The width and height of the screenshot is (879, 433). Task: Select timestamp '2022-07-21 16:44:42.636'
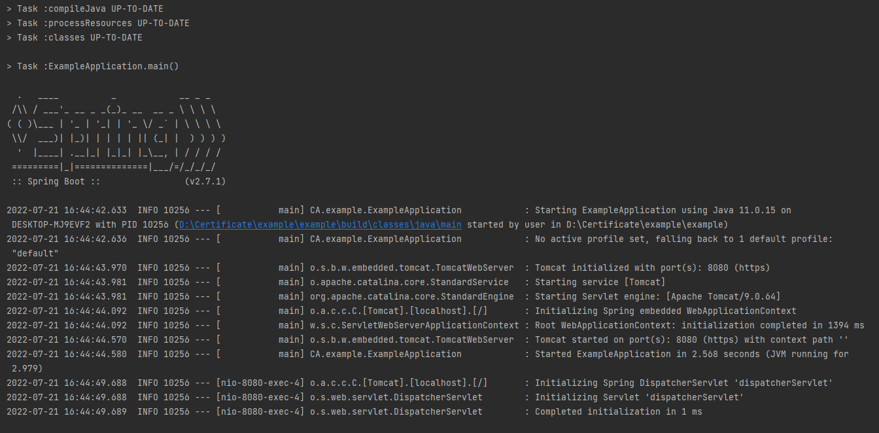point(67,239)
